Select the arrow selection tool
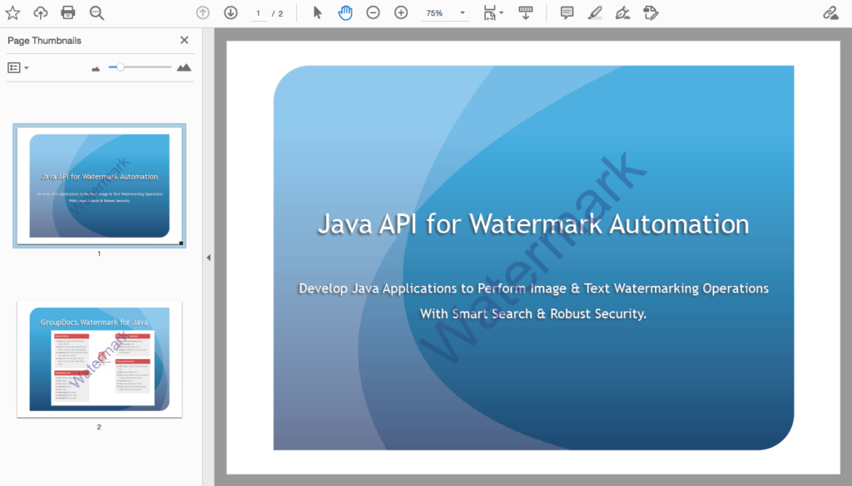 click(x=317, y=12)
